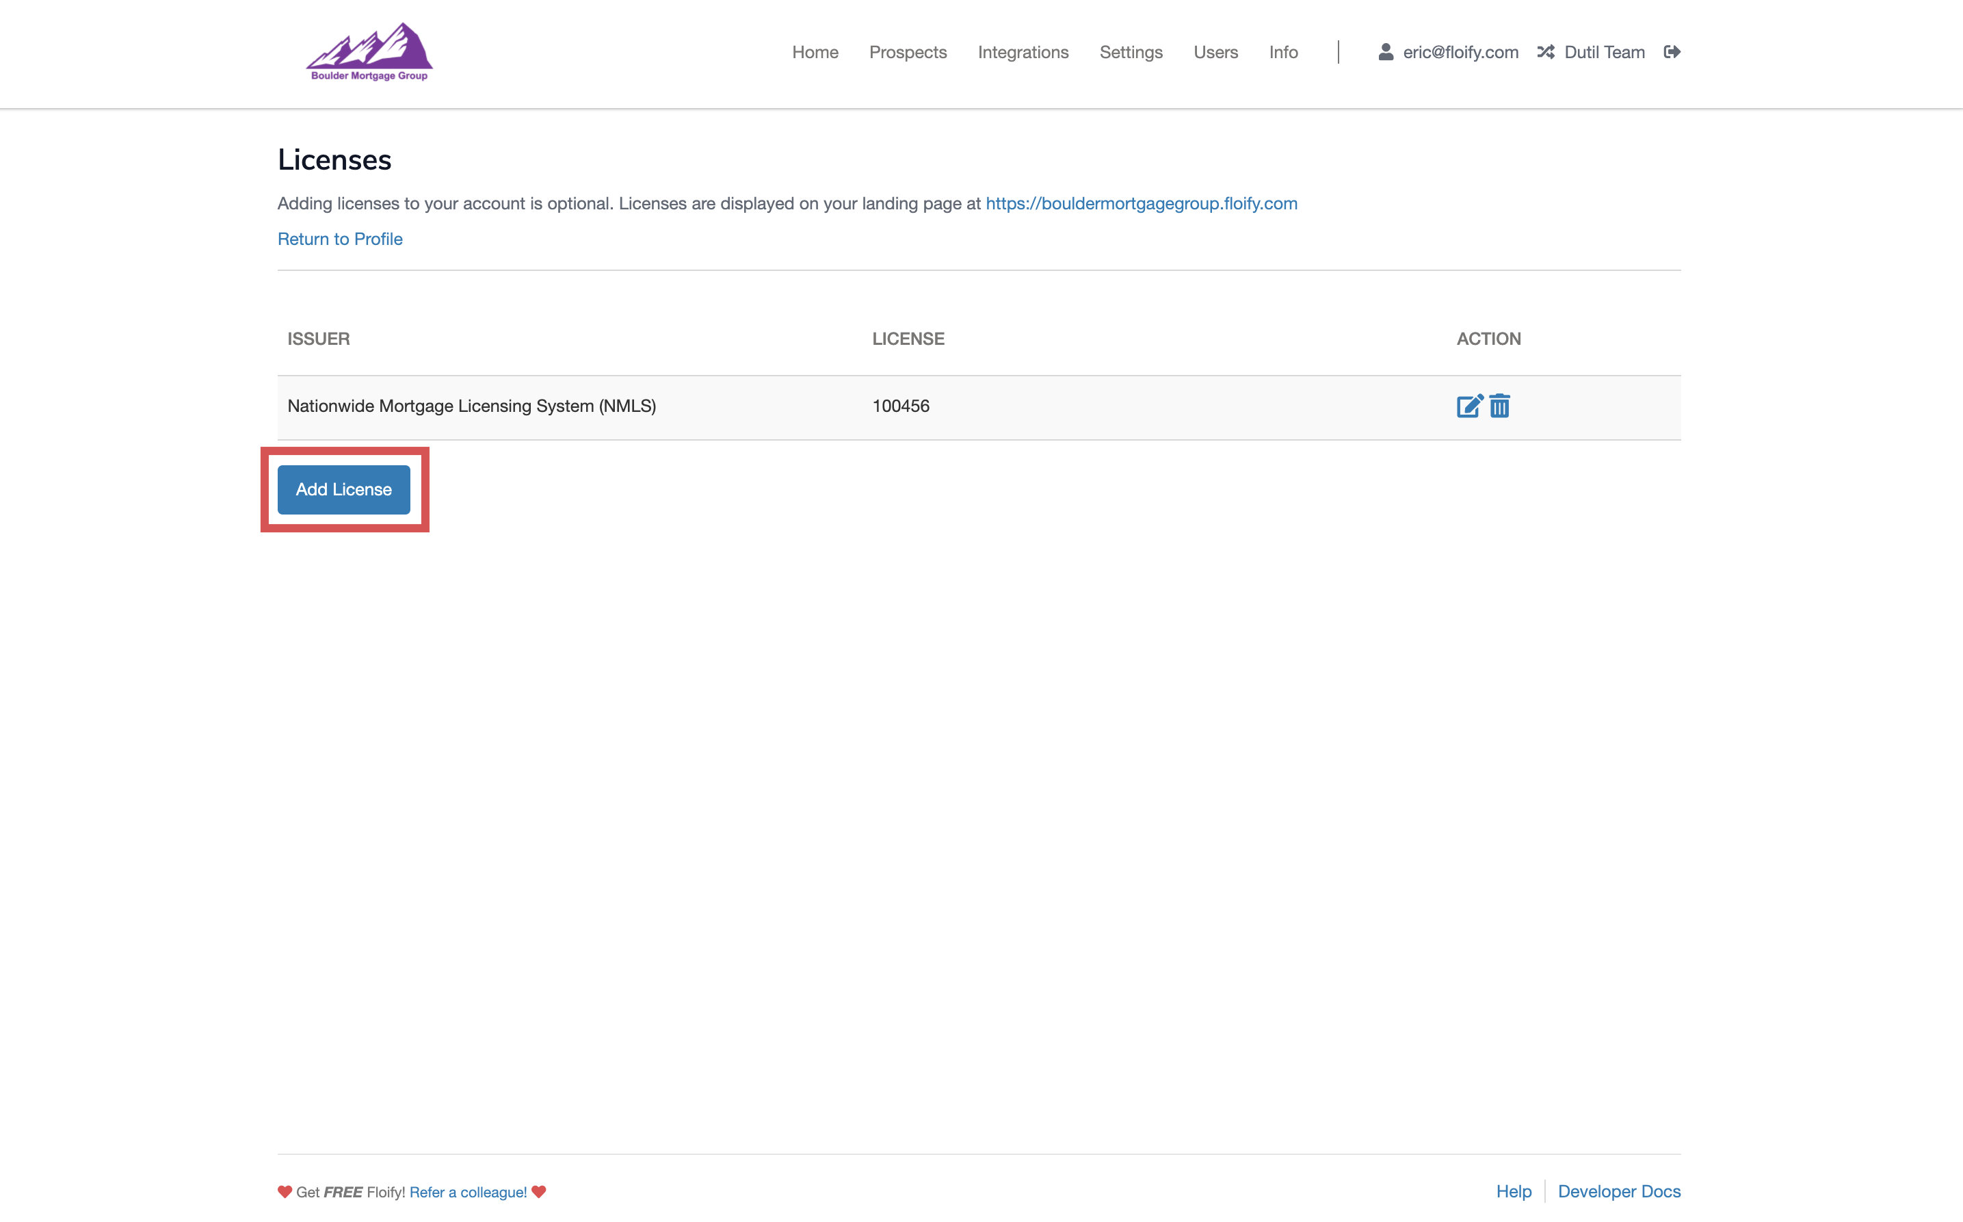Click the Refer a colleague link
The image size is (1963, 1222).
click(469, 1192)
